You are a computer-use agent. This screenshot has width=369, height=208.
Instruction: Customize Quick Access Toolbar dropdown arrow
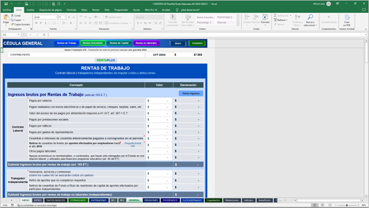click(64, 4)
